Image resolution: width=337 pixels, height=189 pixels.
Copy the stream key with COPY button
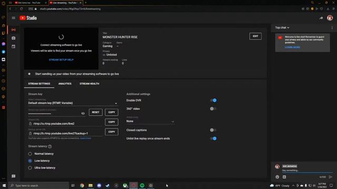[x=112, y=112]
